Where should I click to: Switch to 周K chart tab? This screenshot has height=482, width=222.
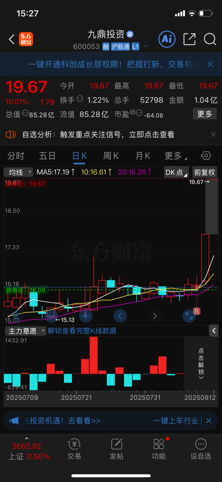point(111,156)
